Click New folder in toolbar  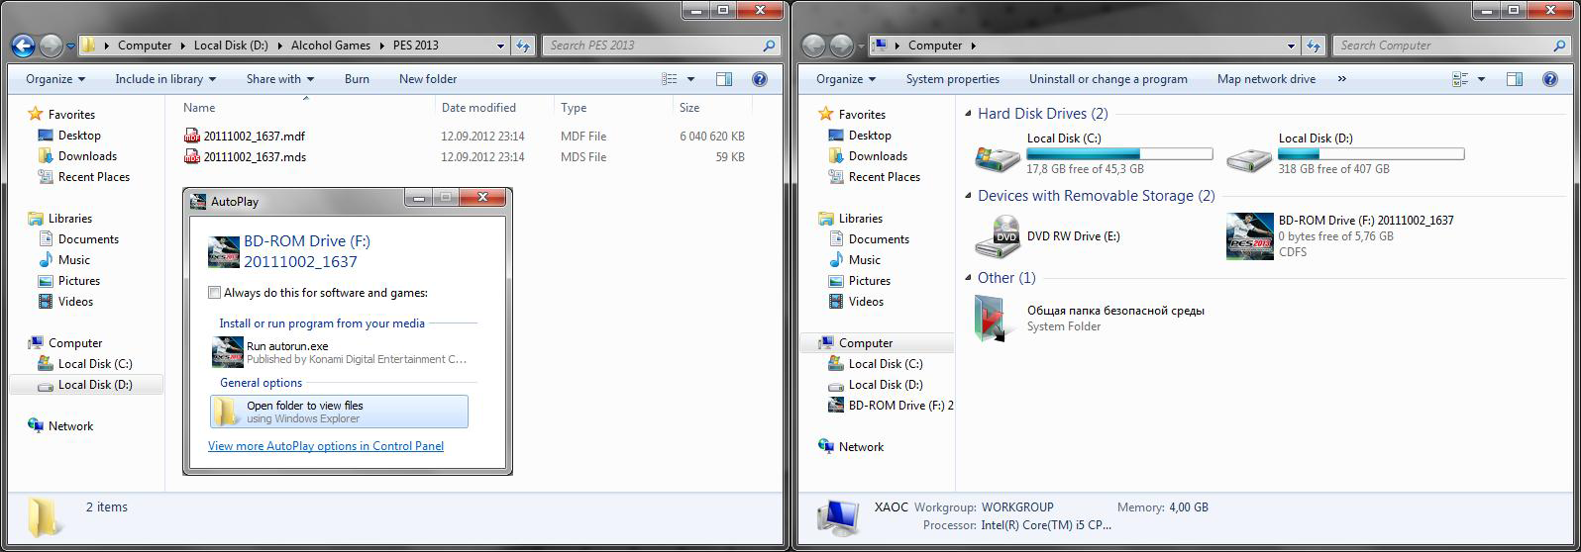428,79
